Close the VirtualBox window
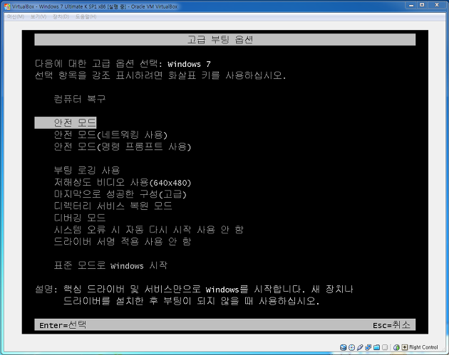Image resolution: width=449 pixels, height=355 pixels. [437, 5]
